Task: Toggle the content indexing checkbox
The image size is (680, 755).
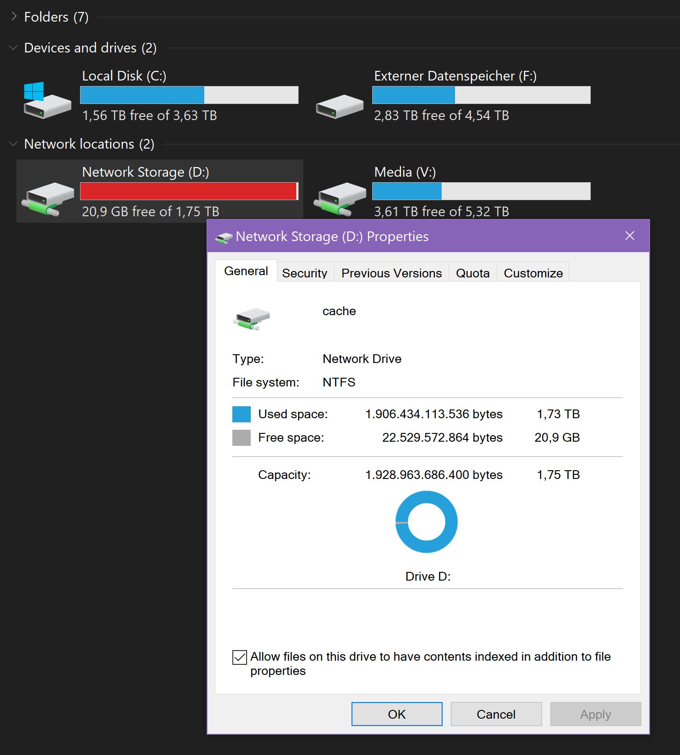Action: click(240, 657)
